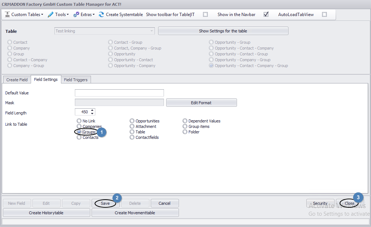Image resolution: width=371 pixels, height=227 pixels.
Task: Enable Show toolbar for Table|IT checkbox
Action: pos(205,15)
